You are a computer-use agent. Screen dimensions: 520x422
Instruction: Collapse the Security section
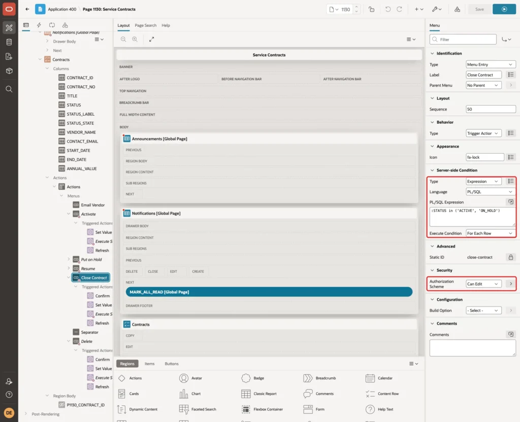[432, 270]
